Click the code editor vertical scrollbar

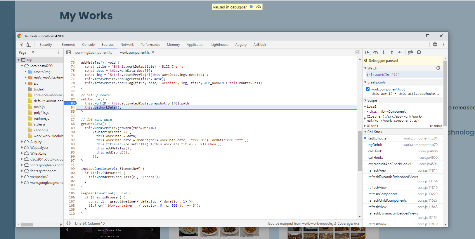(x=360, y=151)
